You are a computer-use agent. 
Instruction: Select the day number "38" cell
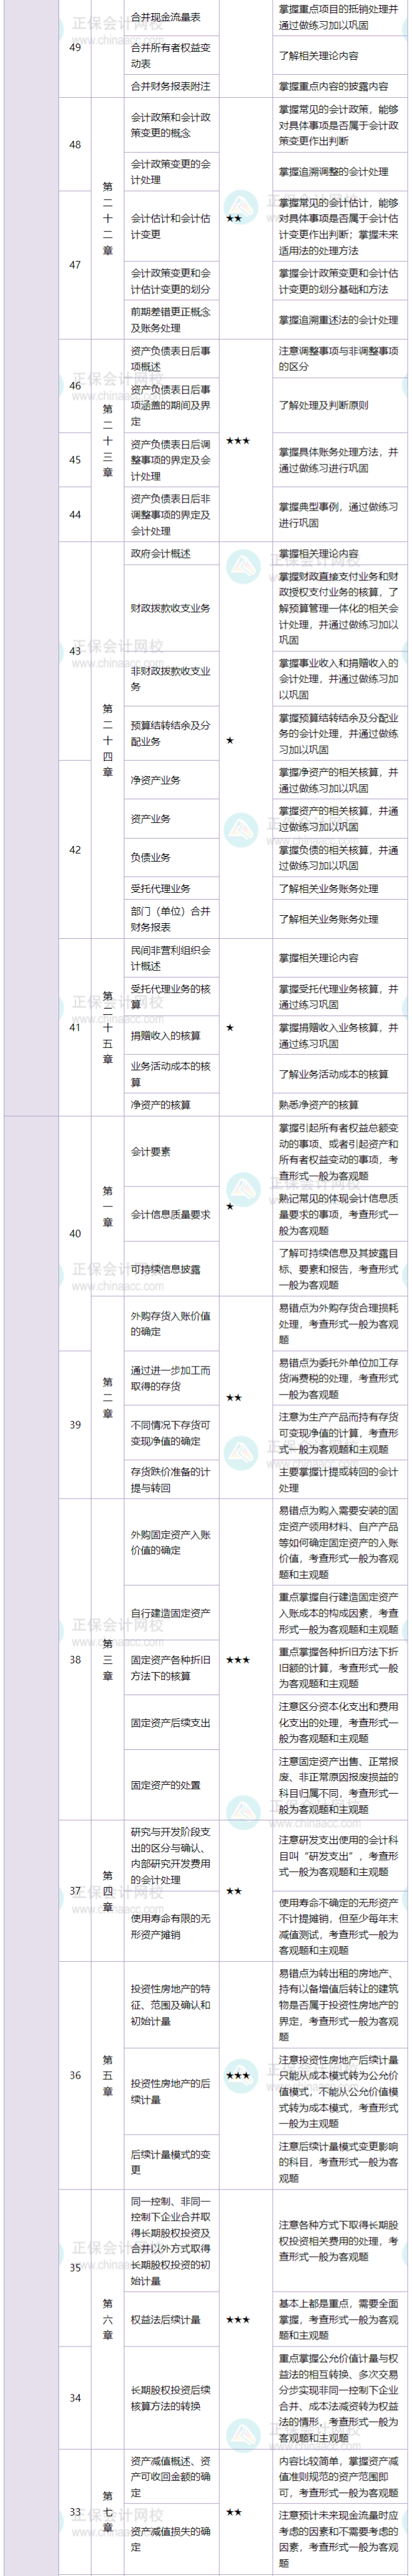75,1659
